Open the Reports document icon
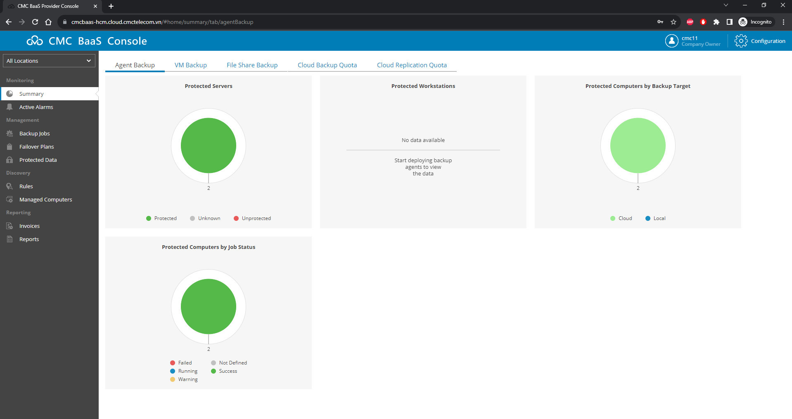 pyautogui.click(x=9, y=239)
